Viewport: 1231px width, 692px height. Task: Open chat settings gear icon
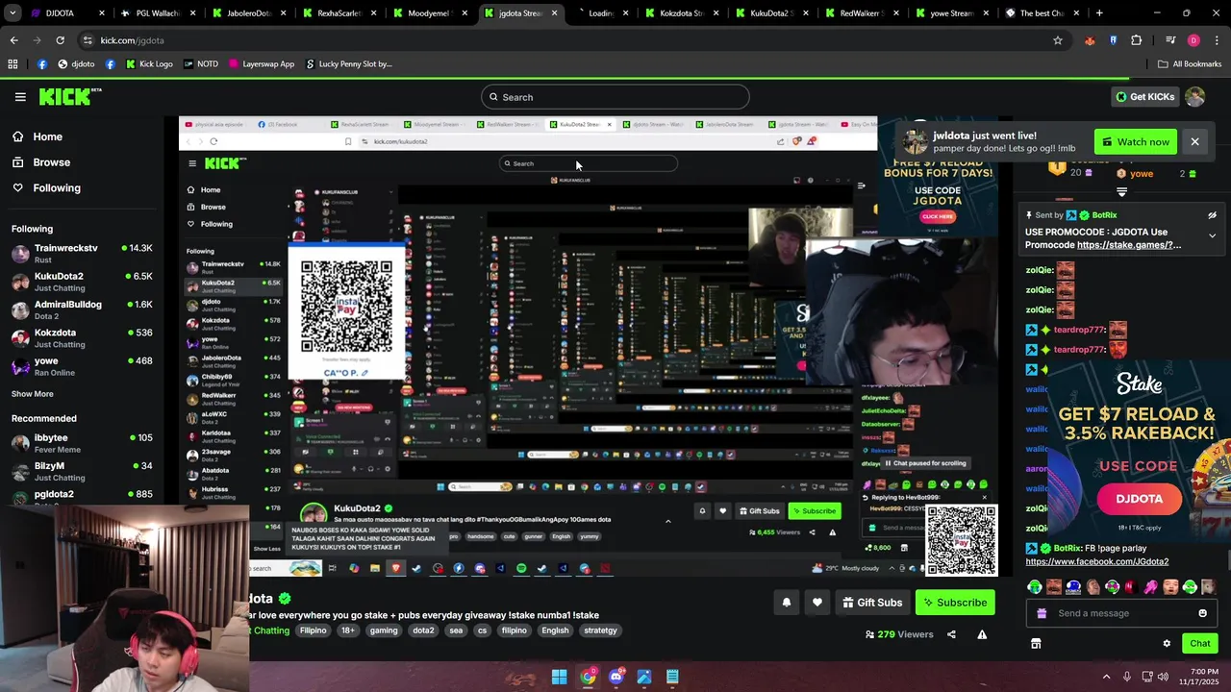pyautogui.click(x=1167, y=643)
